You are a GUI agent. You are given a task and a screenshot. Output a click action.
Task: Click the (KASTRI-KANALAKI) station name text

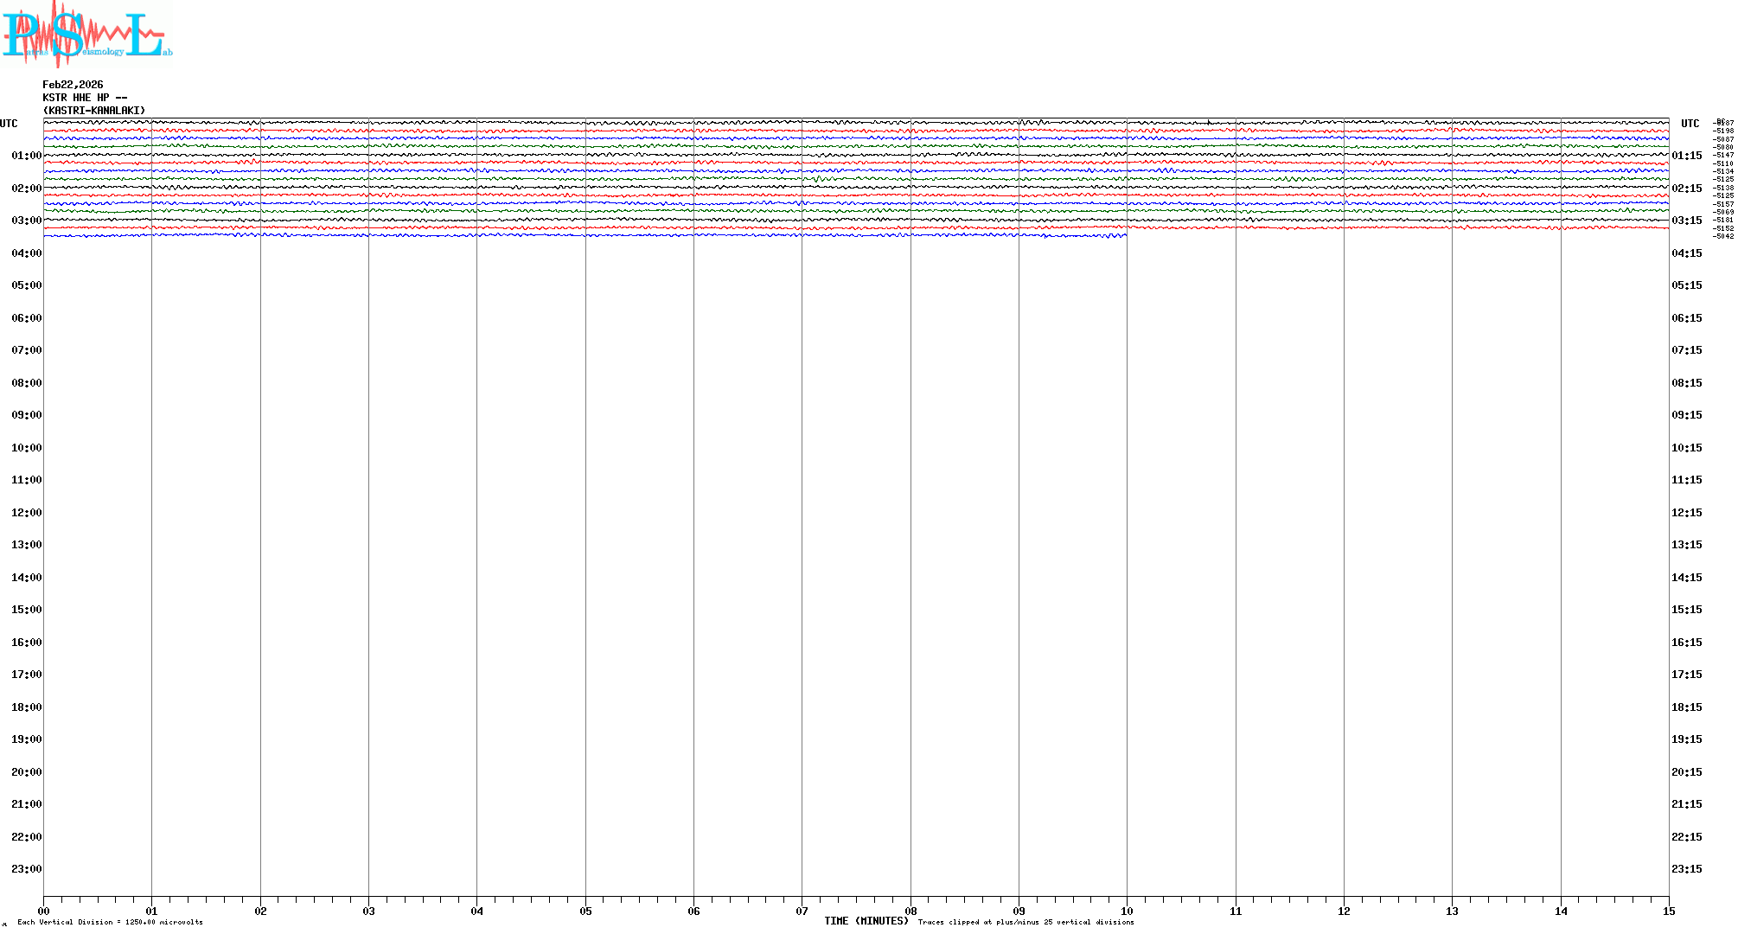(94, 111)
